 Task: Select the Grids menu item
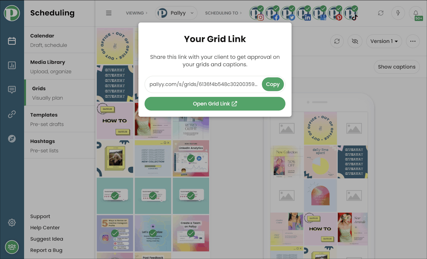(60, 93)
